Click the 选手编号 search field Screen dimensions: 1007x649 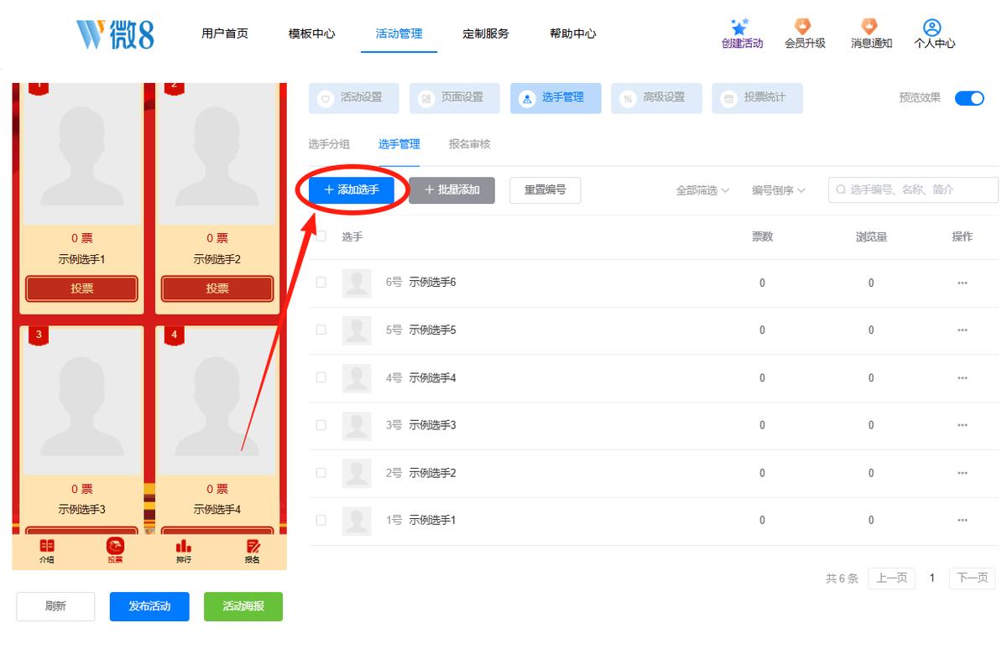point(913,190)
